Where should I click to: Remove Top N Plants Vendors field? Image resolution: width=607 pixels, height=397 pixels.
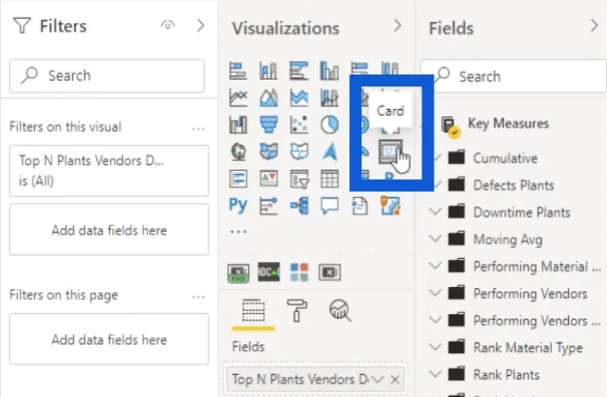(x=395, y=379)
